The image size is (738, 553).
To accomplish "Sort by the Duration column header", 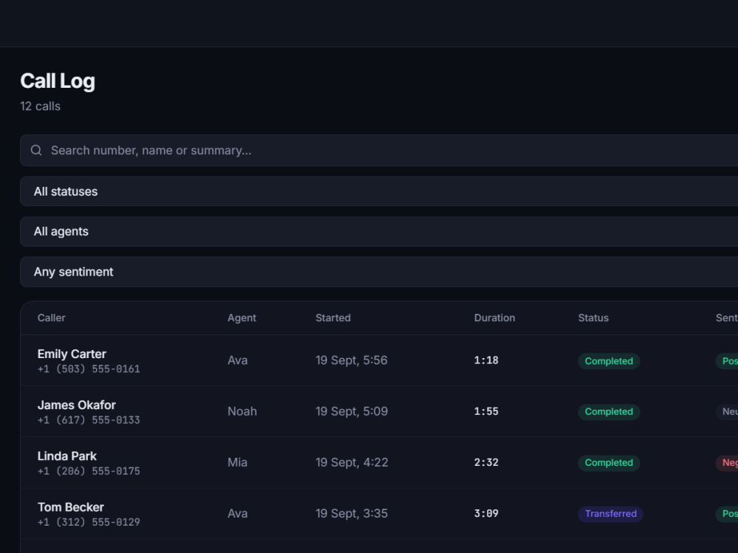I will coord(494,318).
